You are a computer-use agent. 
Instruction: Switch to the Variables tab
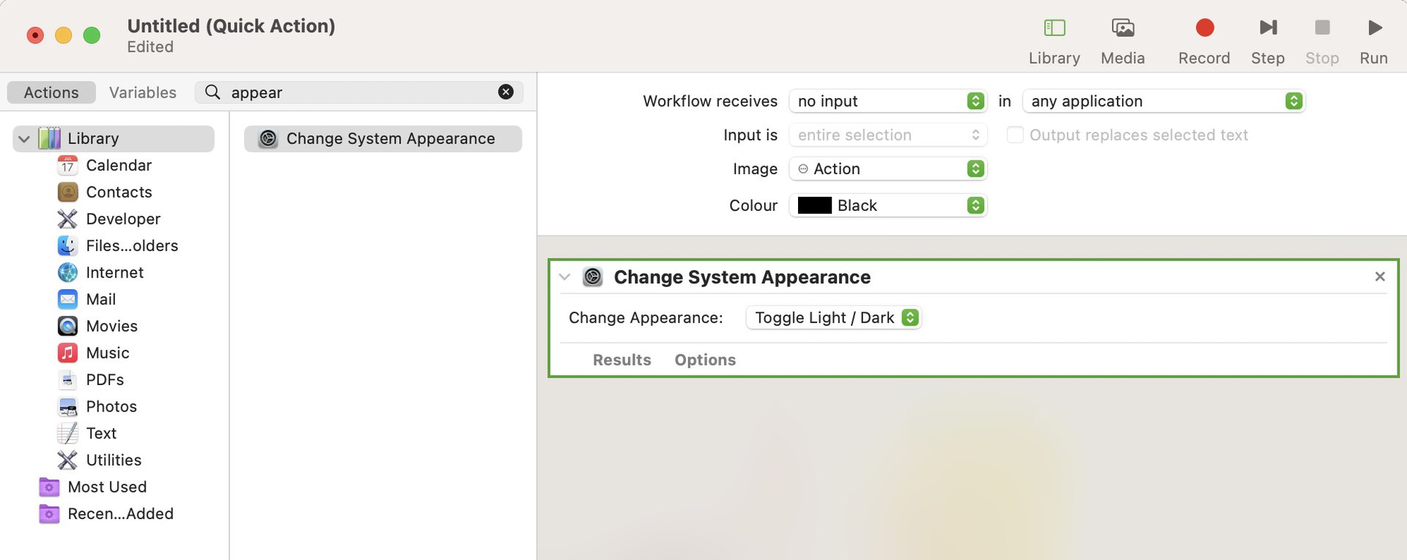tap(143, 92)
